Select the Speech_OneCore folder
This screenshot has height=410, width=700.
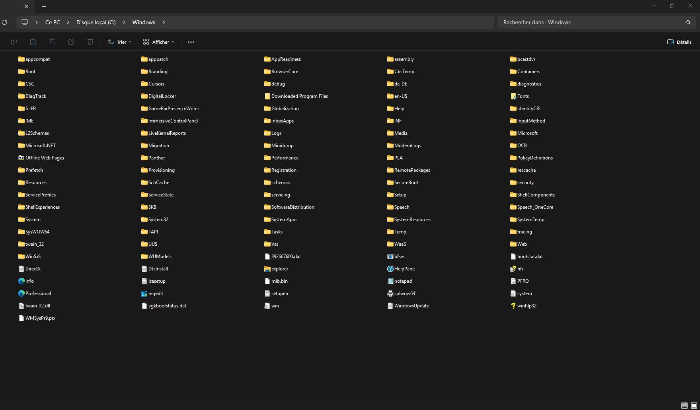(532, 207)
